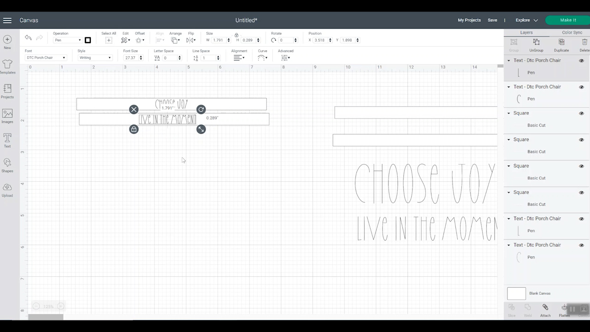The height and width of the screenshot is (332, 590).
Task: Open the Alignment dropdown
Action: tap(238, 58)
